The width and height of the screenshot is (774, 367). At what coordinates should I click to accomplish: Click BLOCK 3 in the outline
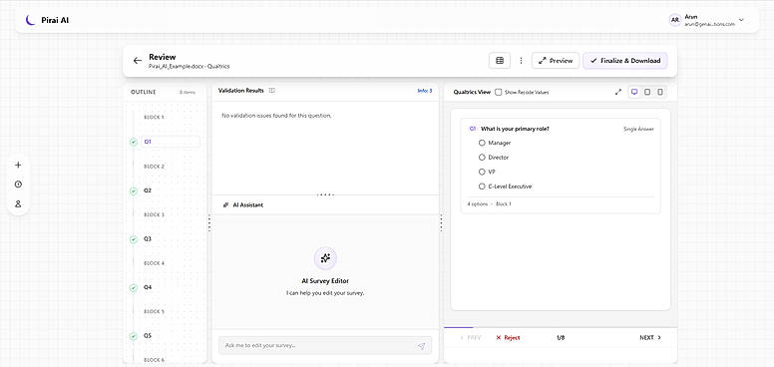click(154, 214)
